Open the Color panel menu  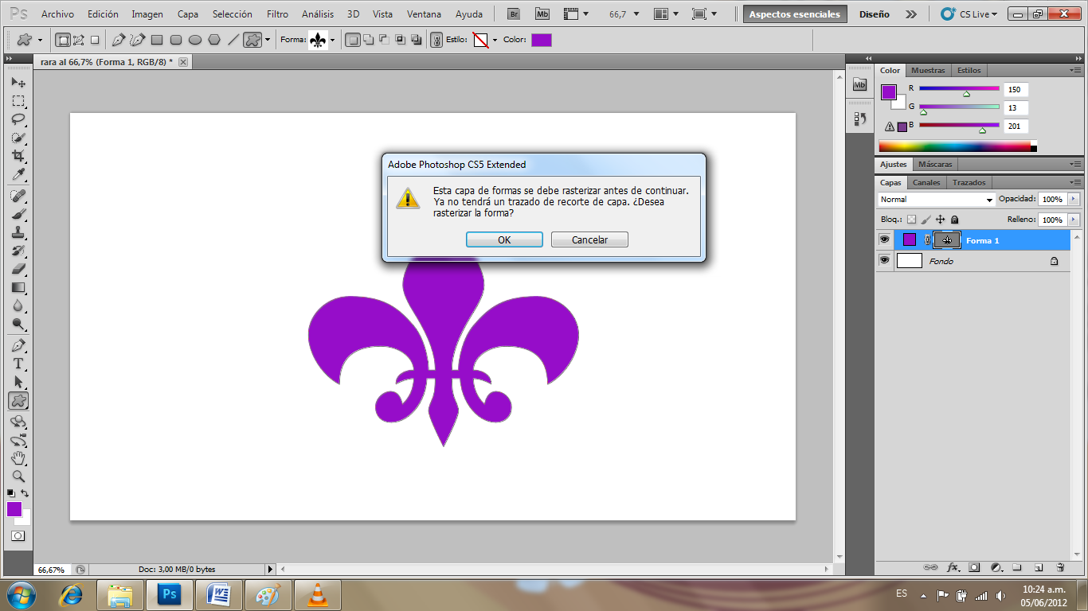tap(1076, 71)
